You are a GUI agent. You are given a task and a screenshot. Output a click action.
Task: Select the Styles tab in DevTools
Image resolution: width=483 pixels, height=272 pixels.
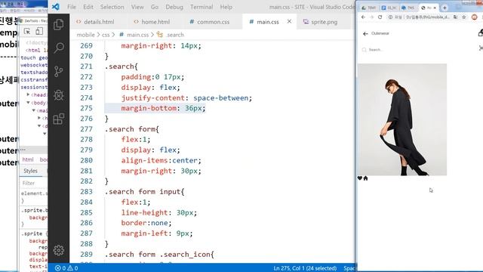tap(30, 171)
